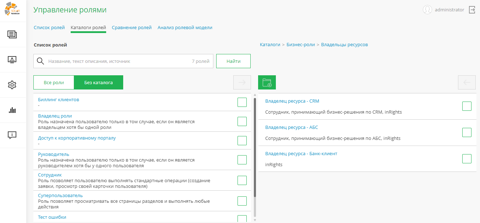The height and width of the screenshot is (223, 480).
Task: Open the Суперпользователь role link
Action: pos(60,196)
